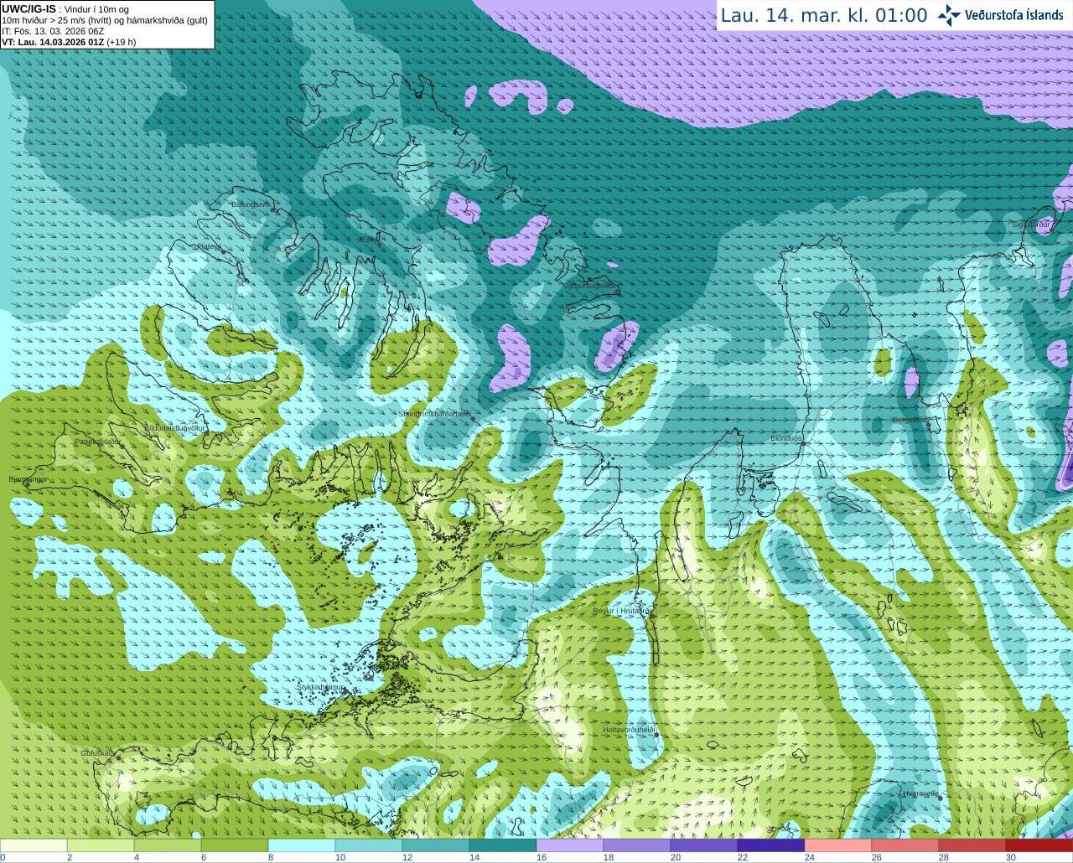
Task: Click the '10m hviður > 25 m/s' legend line
Action: 105,20
